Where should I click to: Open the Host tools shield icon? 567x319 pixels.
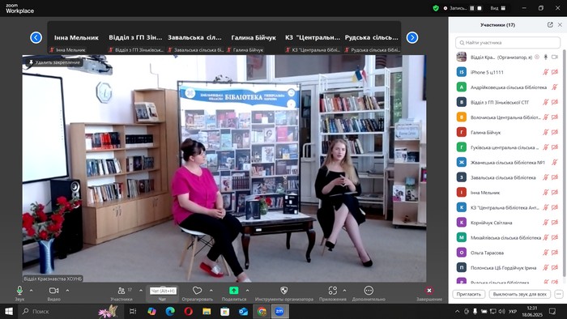tap(284, 291)
